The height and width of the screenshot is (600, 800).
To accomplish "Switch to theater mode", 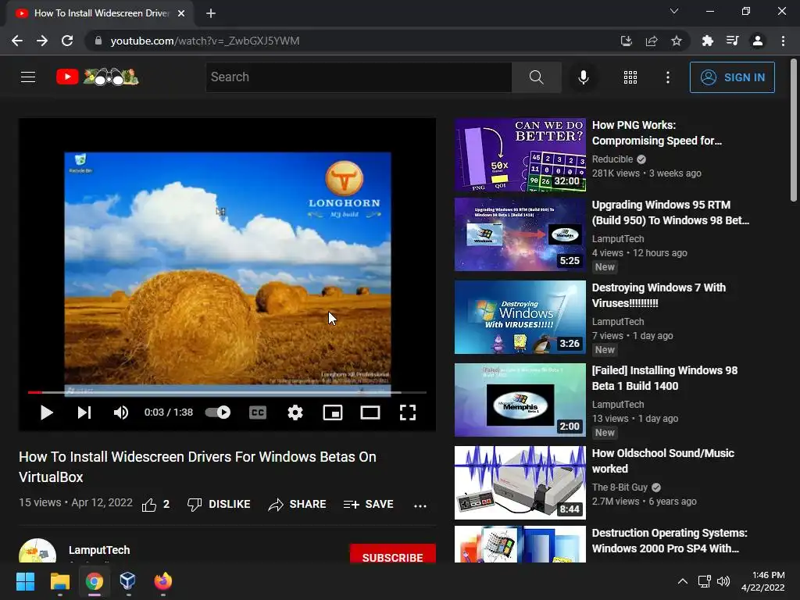I will click(370, 412).
